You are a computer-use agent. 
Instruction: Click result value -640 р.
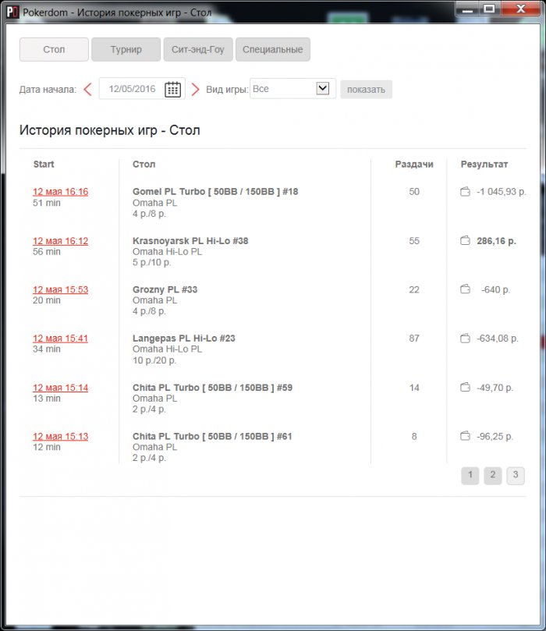(496, 289)
